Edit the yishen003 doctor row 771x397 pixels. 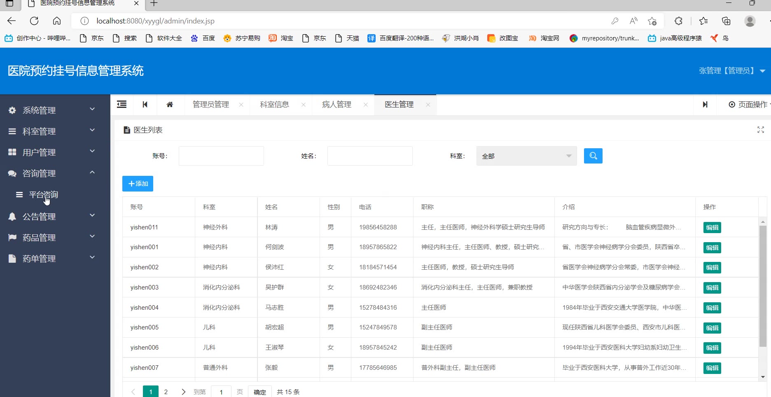pos(712,287)
